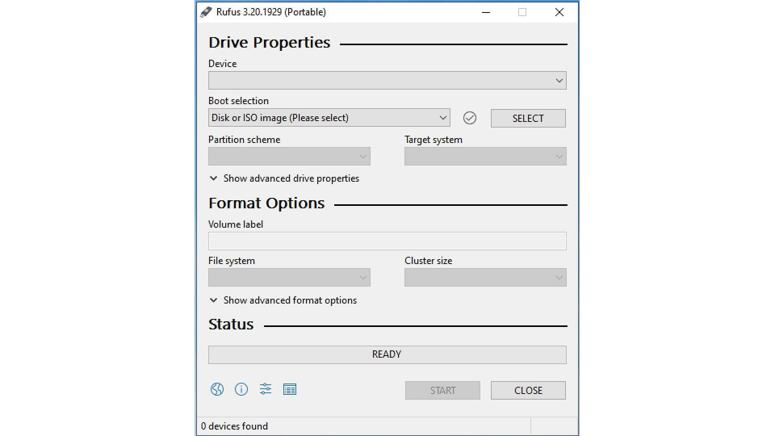Minimize the Rufus window
The image size is (775, 436).
486,12
